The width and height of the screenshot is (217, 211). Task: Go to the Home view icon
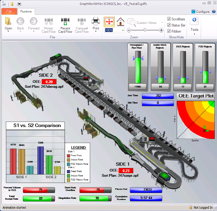(120, 22)
